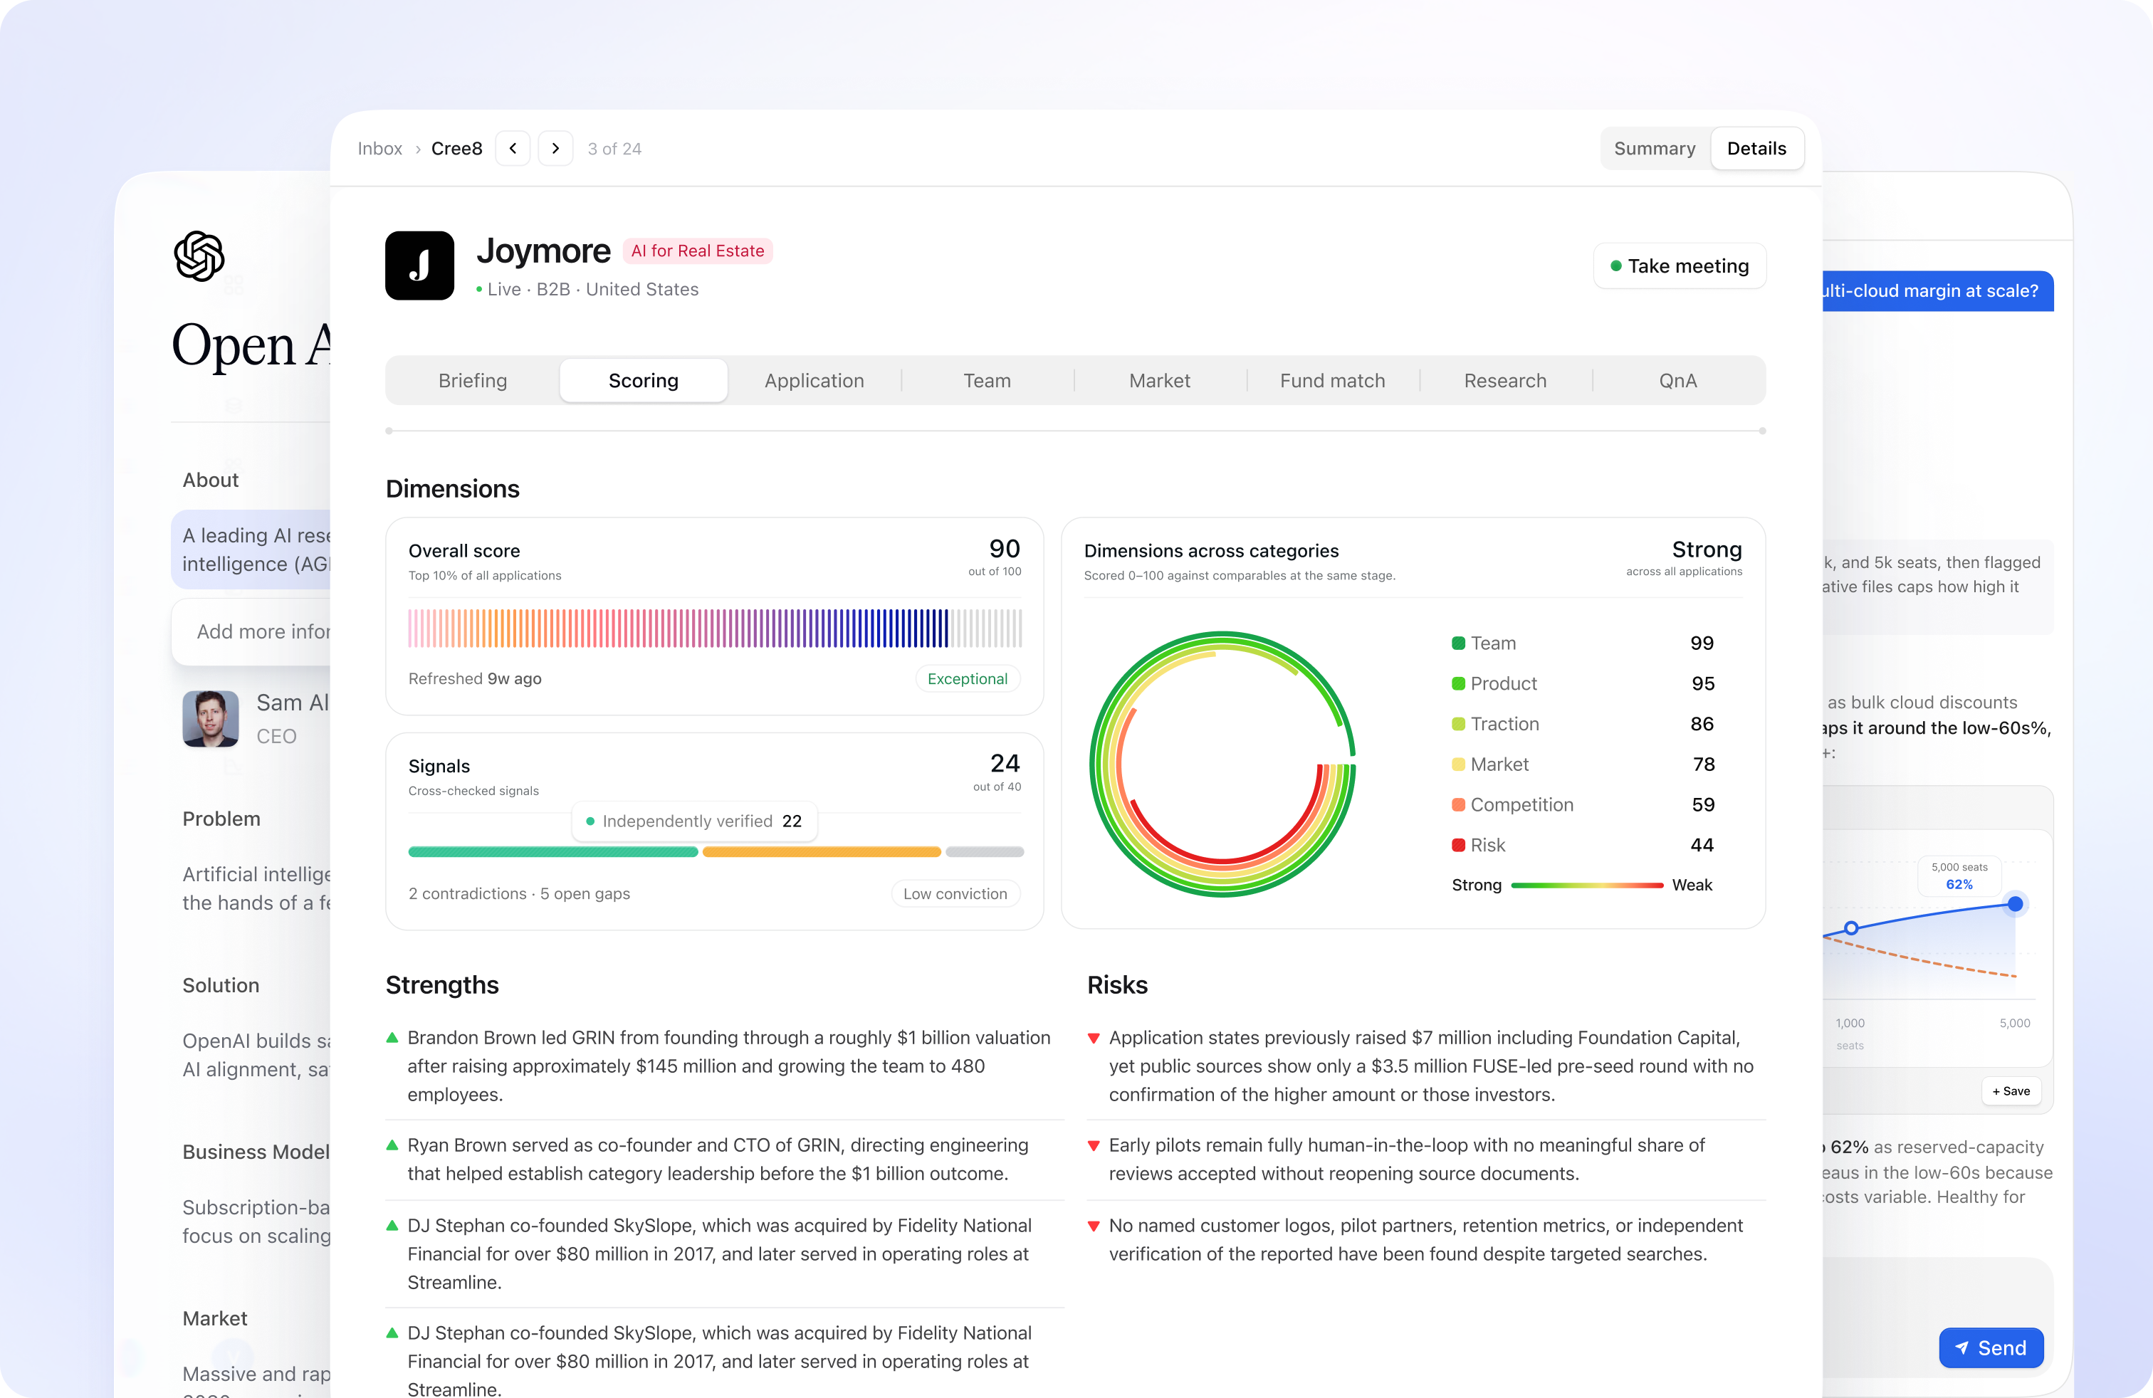Open the Market tab

(1160, 381)
